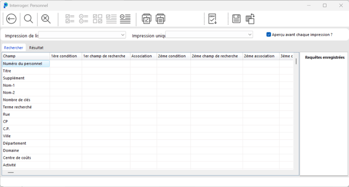The image size is (349, 187).
Task: Clear search with magnifier X icon
Action: click(46, 19)
